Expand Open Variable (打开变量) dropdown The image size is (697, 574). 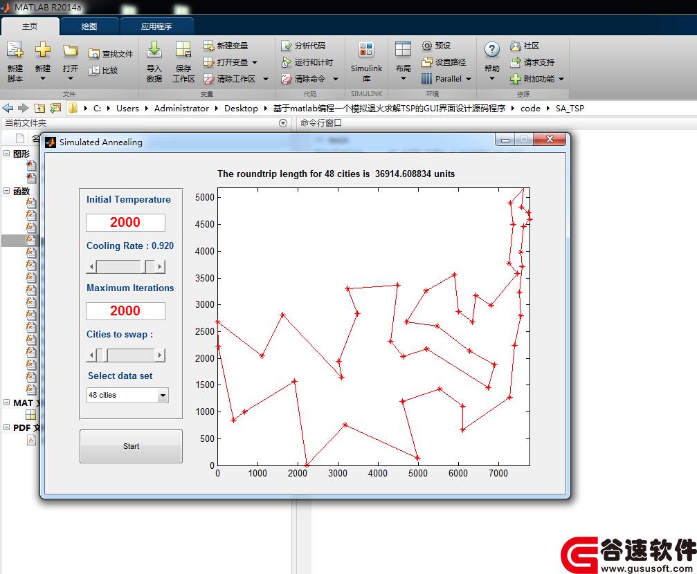click(255, 62)
